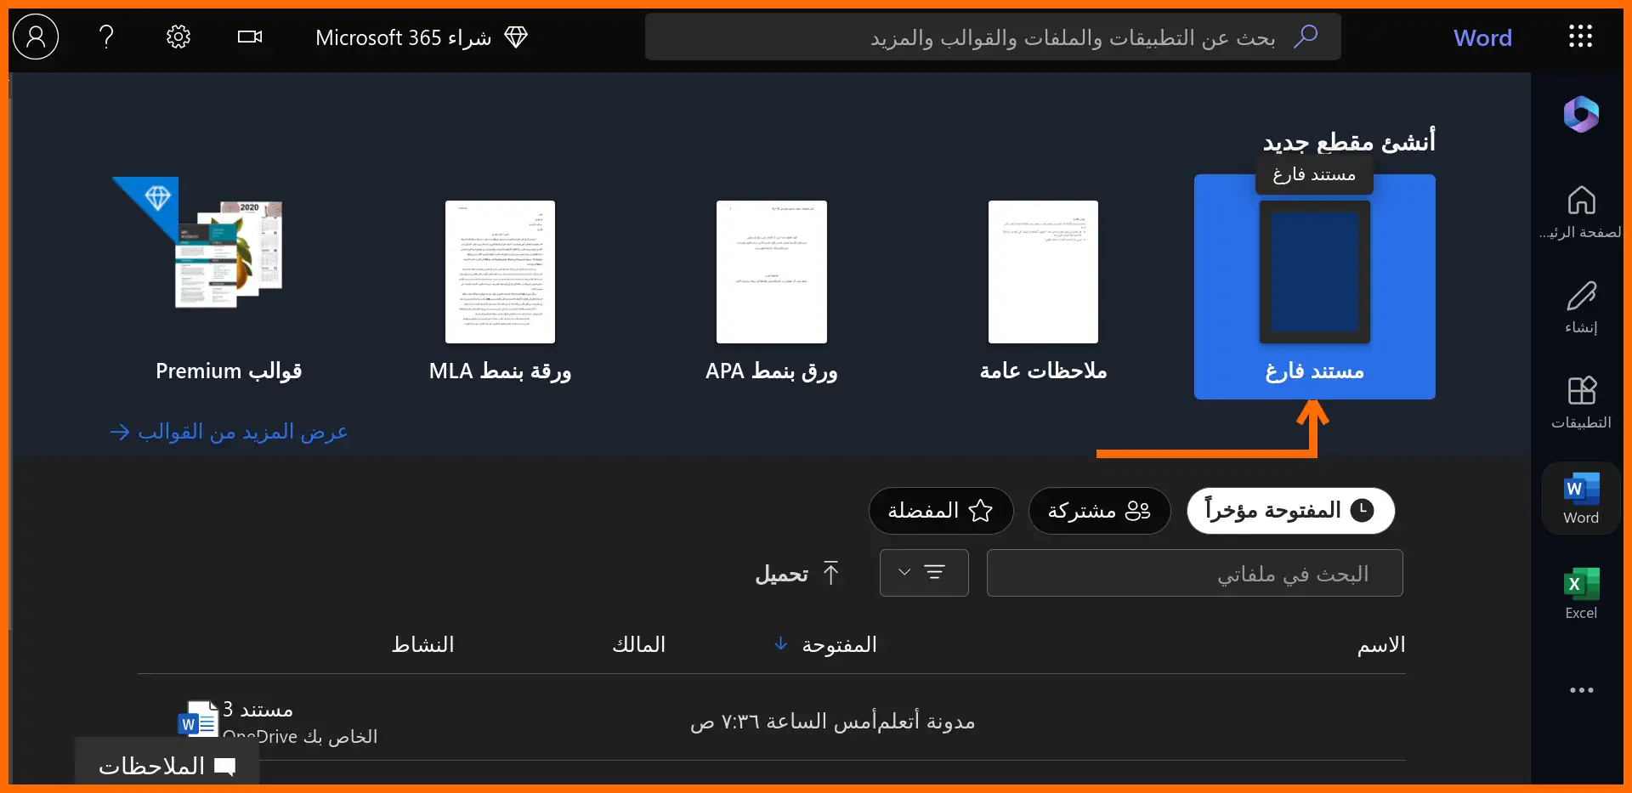Open the Microsoft 365 Copilot logo icon
1632x793 pixels.
click(1581, 114)
